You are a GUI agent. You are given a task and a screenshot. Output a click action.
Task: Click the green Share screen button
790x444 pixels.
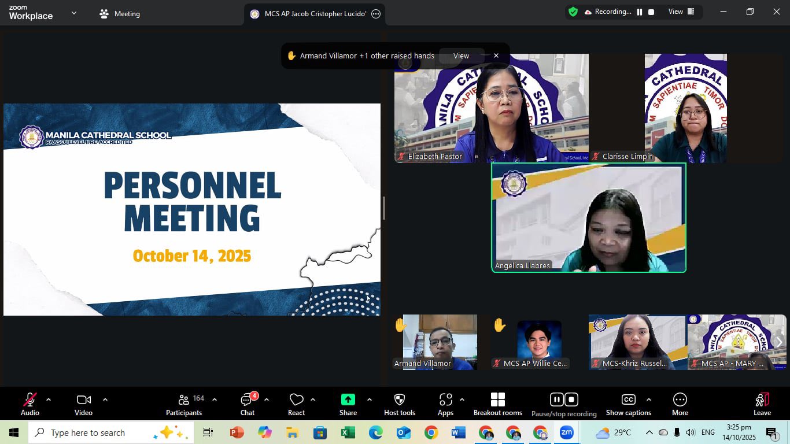[348, 404]
